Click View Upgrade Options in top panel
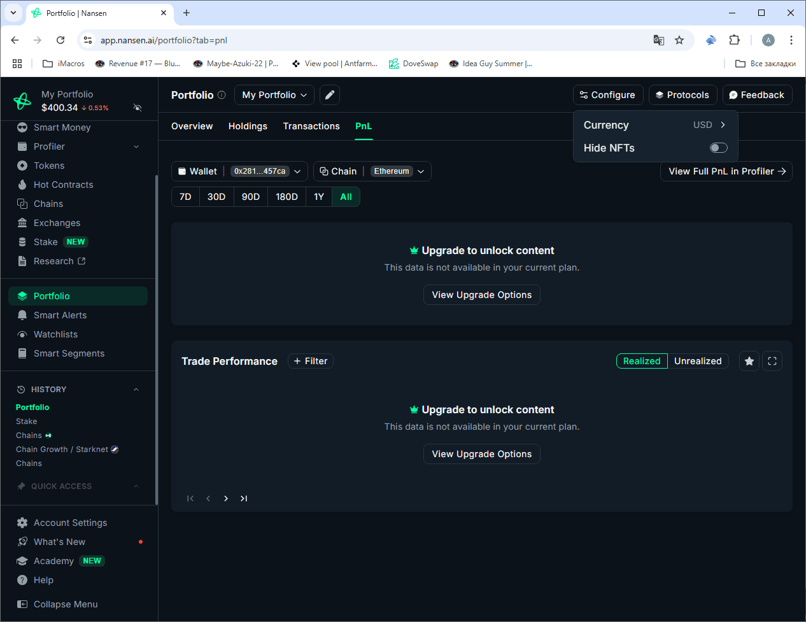Viewport: 806px width, 622px height. click(482, 295)
